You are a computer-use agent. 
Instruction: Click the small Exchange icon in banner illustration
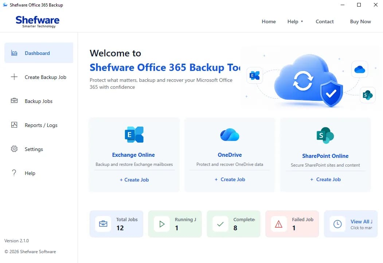pyautogui.click(x=254, y=76)
